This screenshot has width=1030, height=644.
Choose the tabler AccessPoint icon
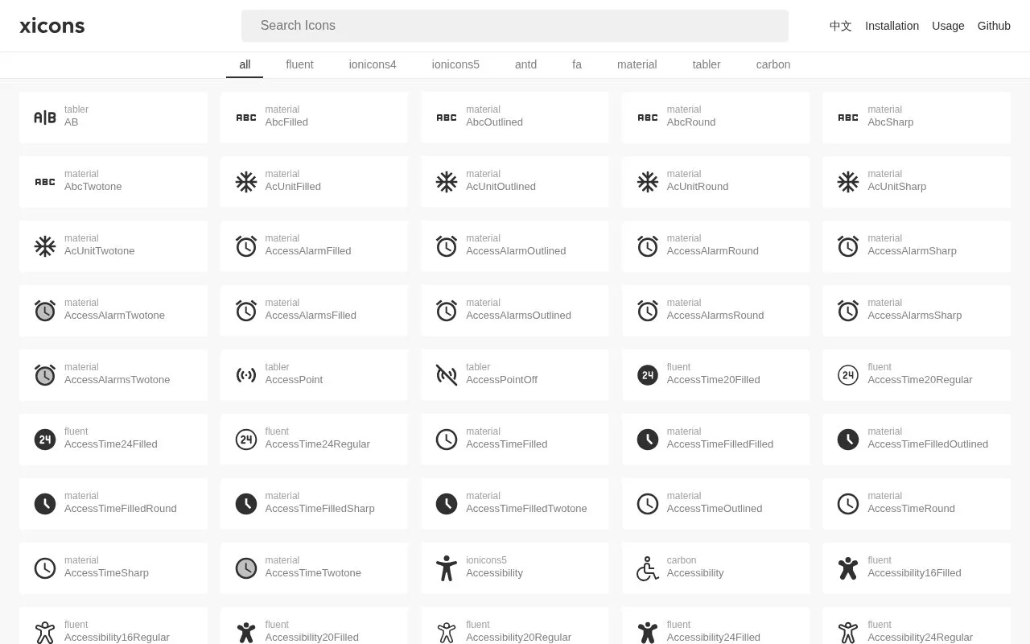click(246, 375)
